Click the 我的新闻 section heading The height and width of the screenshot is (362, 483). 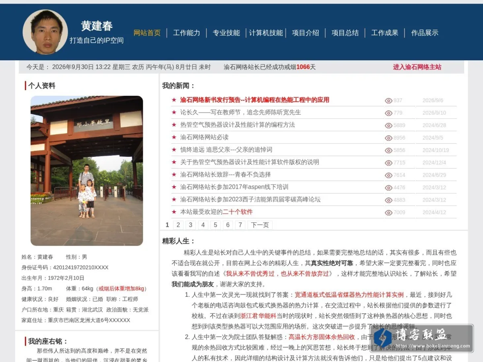click(x=179, y=86)
